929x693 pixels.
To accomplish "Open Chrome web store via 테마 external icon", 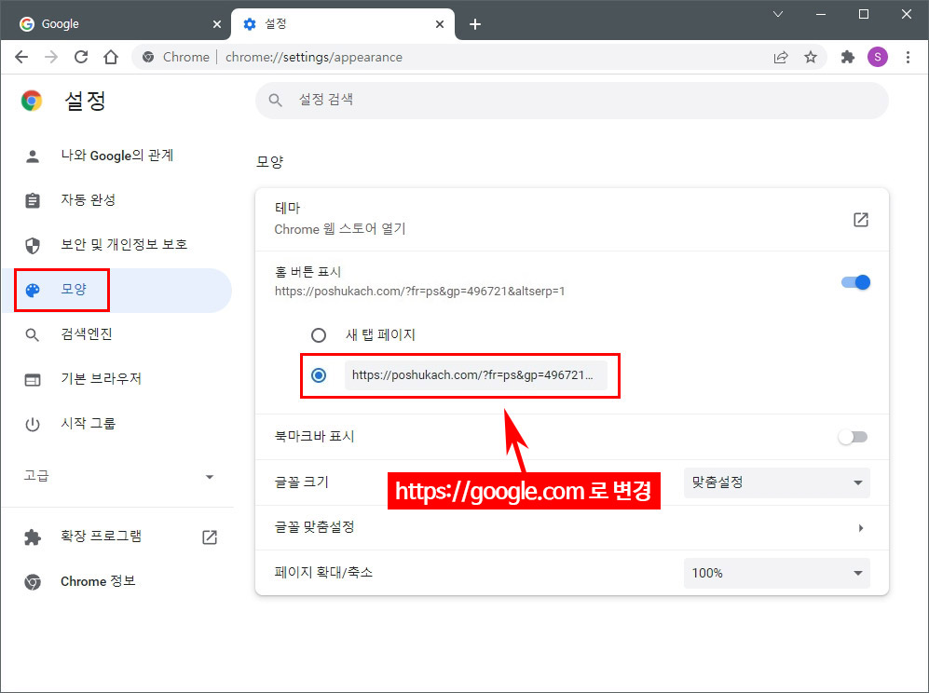I will (861, 220).
